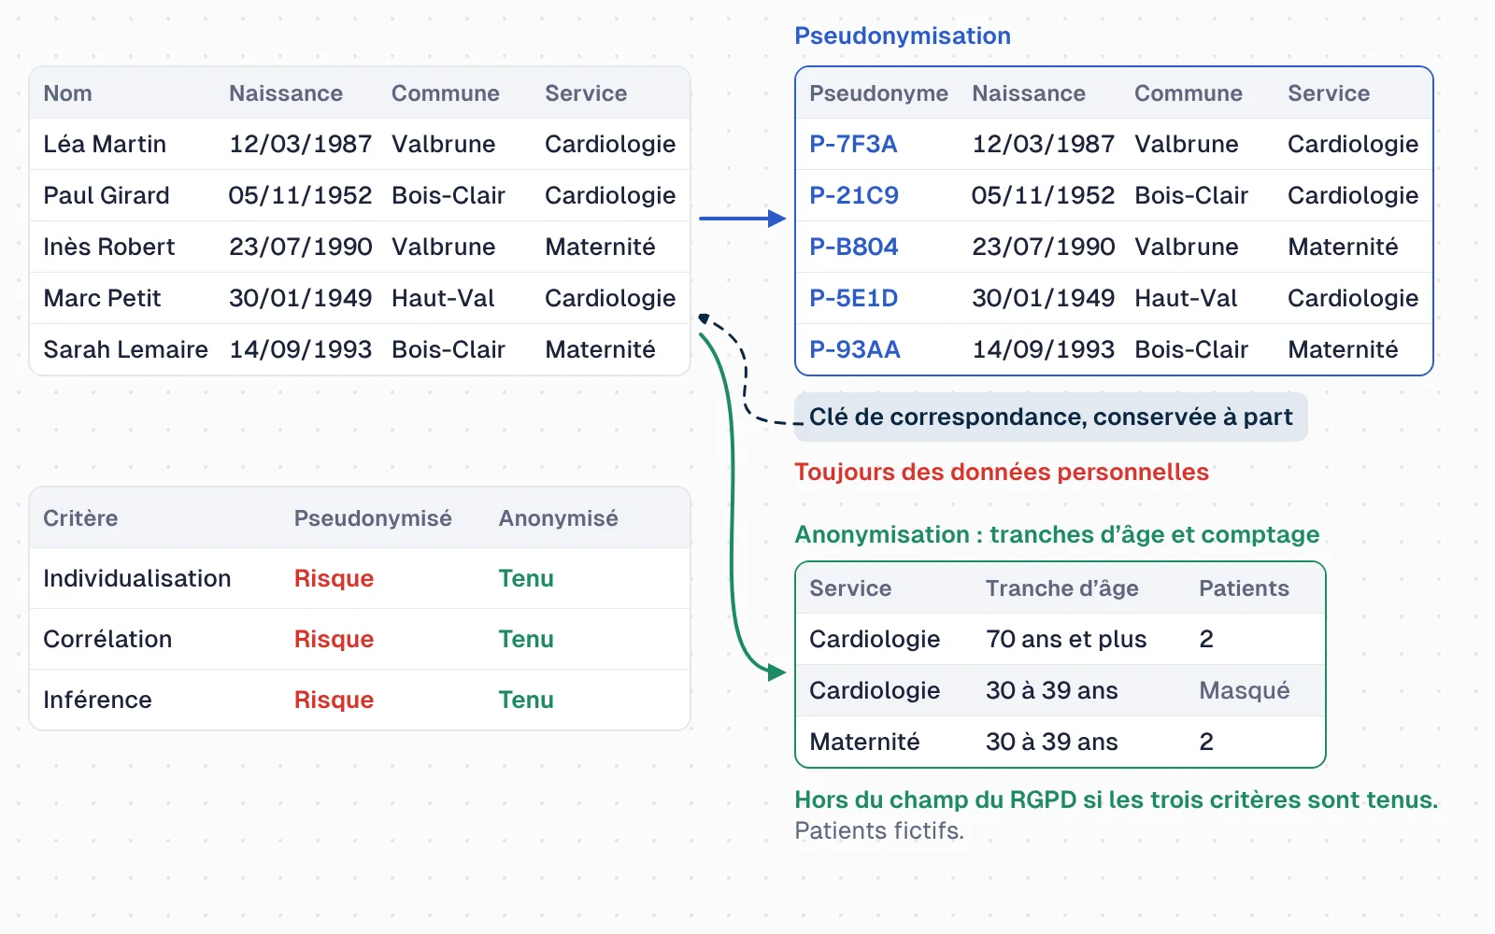Click Cardiologie in the 30 à 39 ans row
This screenshot has width=1495, height=934.
coord(875,690)
